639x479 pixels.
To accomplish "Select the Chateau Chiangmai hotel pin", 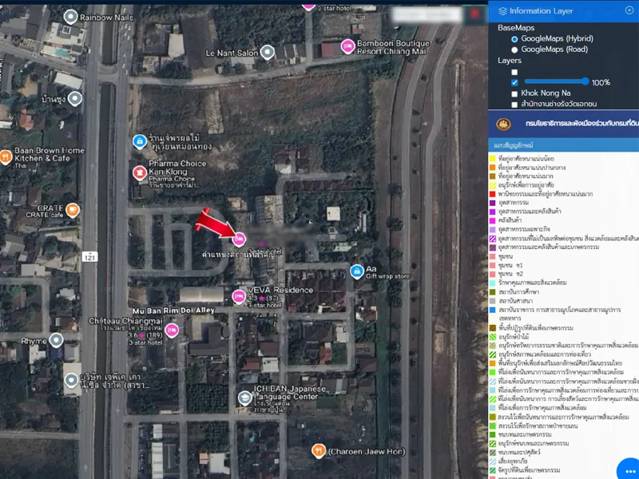I will (172, 331).
